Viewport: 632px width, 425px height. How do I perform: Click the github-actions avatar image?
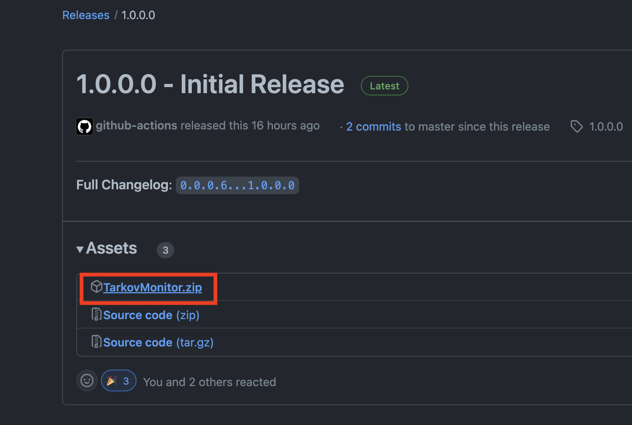click(x=85, y=126)
